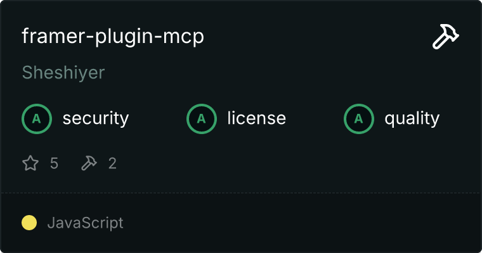
Task: Click the tools count number 2
Action: [x=112, y=163]
